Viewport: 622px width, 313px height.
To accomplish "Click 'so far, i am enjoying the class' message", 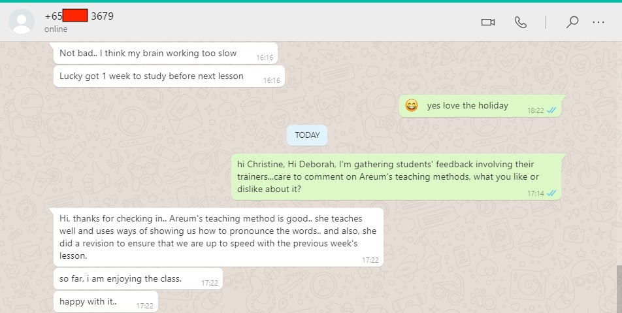I will (x=138, y=279).
